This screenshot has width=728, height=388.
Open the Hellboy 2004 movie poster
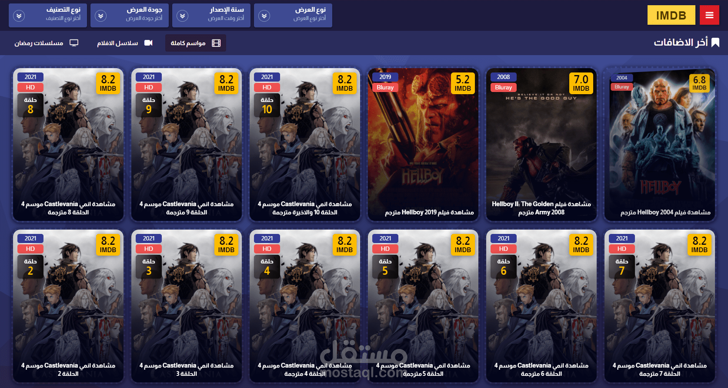[660, 145]
